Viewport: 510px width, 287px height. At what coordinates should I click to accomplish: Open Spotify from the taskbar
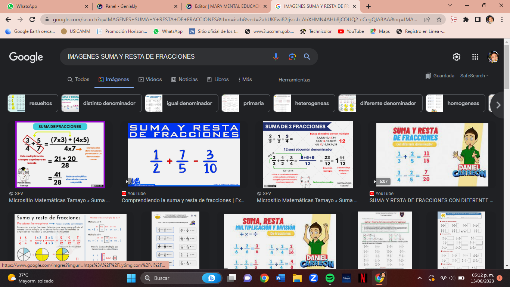click(330, 278)
